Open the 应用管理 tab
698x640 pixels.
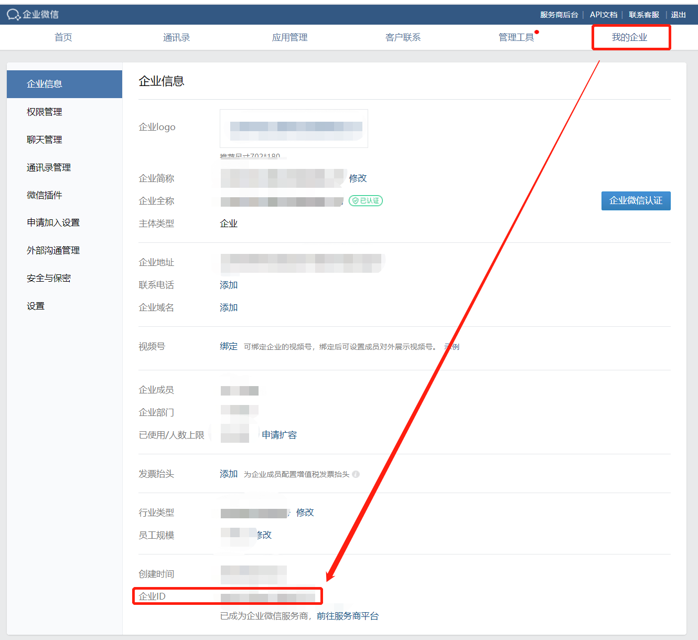tap(290, 37)
